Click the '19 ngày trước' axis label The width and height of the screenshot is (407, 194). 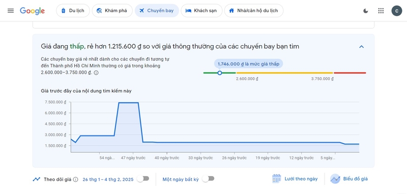268,158
